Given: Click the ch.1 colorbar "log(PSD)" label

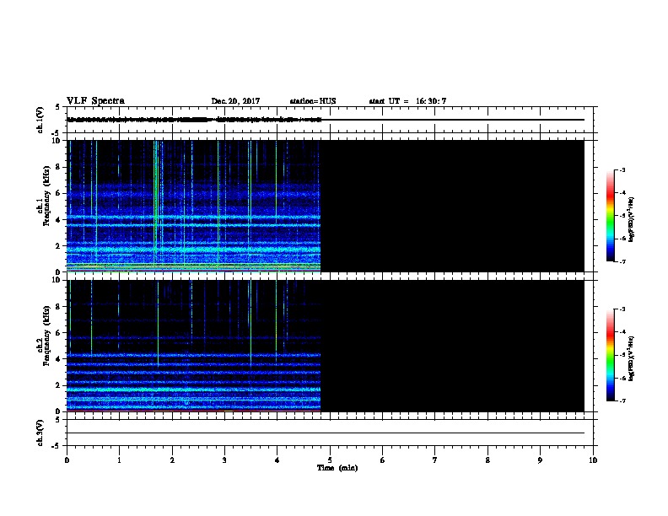Looking at the screenshot, I should point(632,219).
